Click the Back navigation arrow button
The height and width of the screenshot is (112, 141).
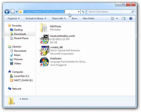7,12
